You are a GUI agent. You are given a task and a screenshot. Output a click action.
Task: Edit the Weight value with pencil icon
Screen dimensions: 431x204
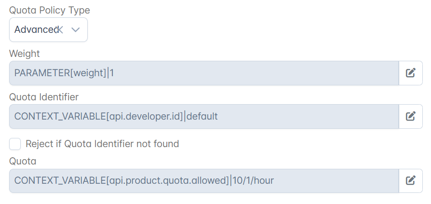click(410, 73)
